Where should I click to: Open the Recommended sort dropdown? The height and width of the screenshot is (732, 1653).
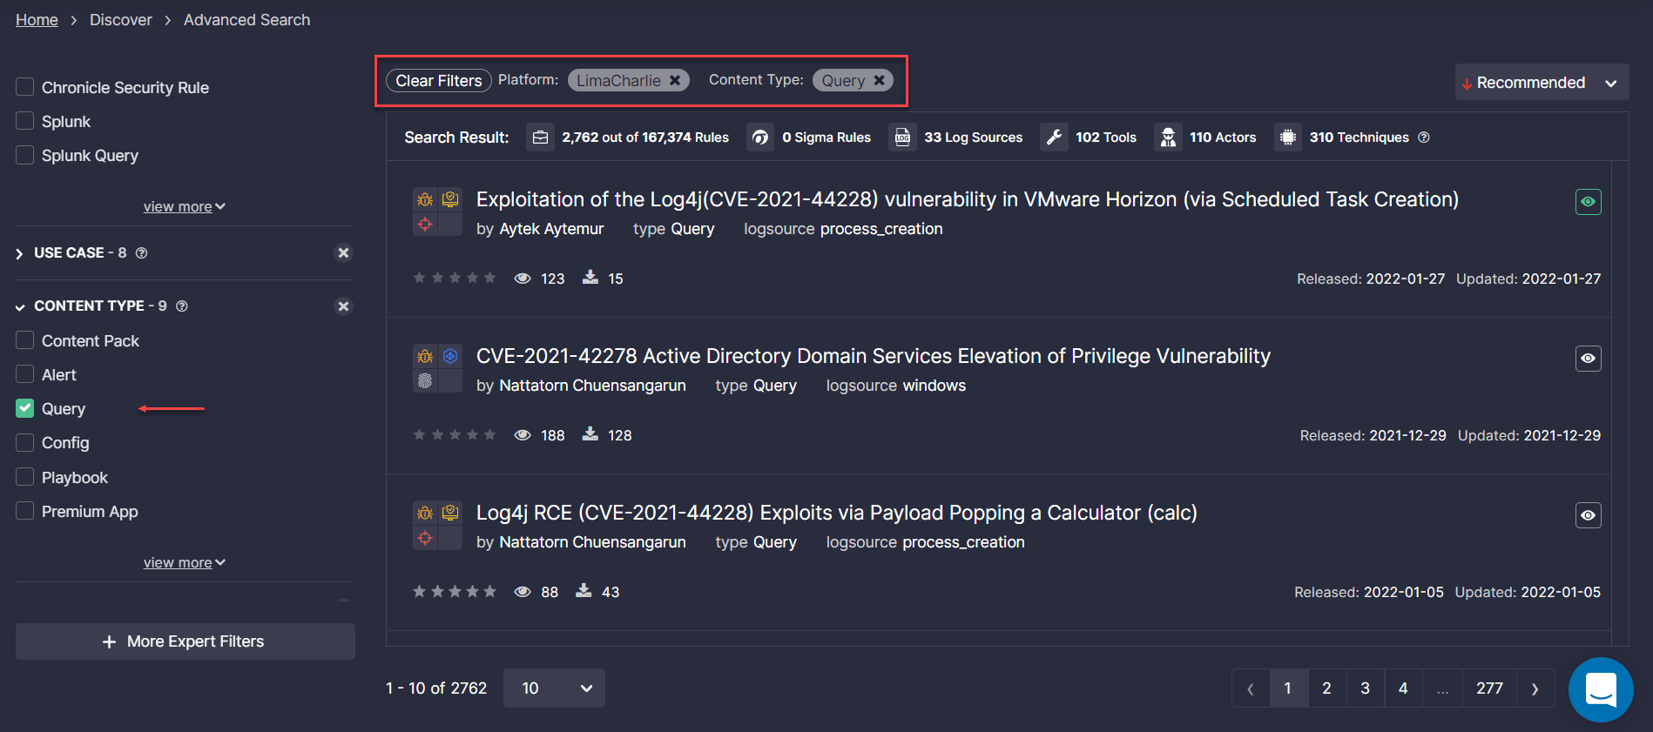[1541, 83]
